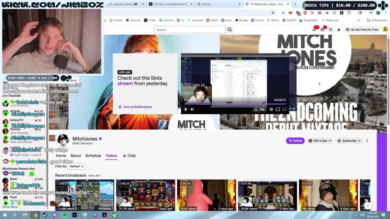Open the Drudge bookmark
The width and height of the screenshot is (390, 219).
pos(241,20)
